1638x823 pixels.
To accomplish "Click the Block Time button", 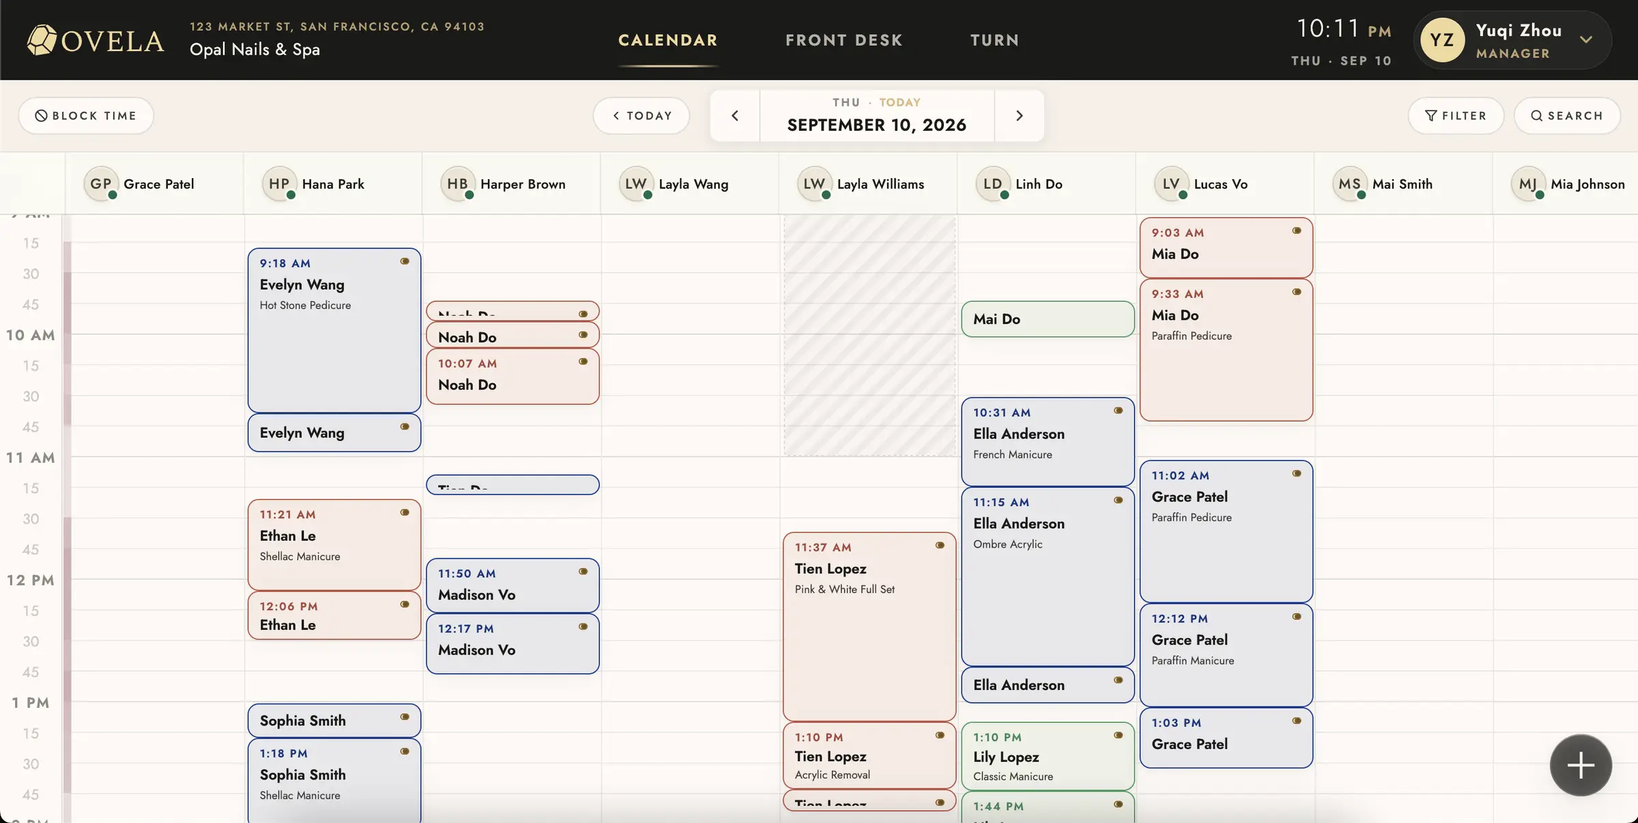I will [x=86, y=115].
